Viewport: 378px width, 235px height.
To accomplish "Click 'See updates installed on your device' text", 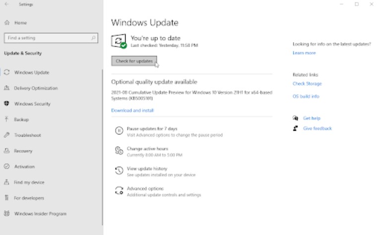I will [161, 175].
